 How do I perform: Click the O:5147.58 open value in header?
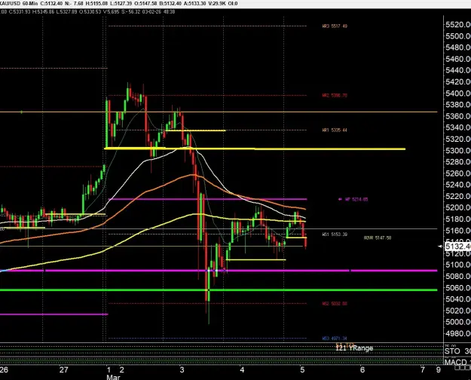click(x=145, y=4)
